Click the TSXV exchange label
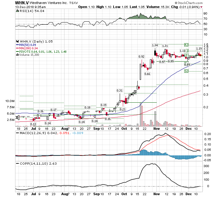Viewport: 216px width, 197px height. pos(73,3)
